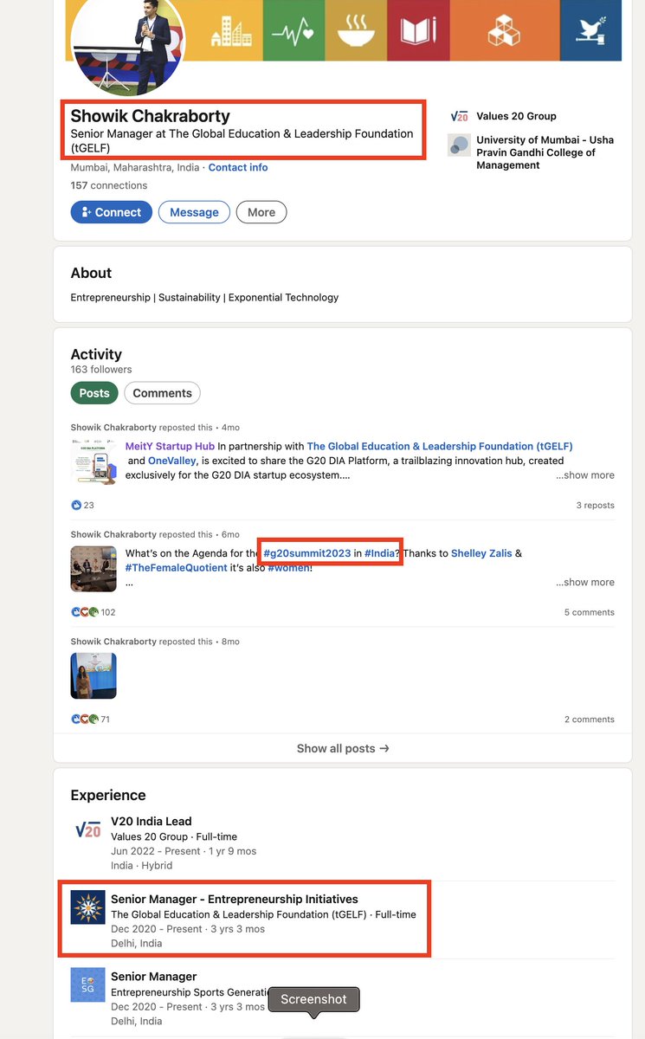Click the Connect button
This screenshot has width=645, height=1039.
coord(111,212)
